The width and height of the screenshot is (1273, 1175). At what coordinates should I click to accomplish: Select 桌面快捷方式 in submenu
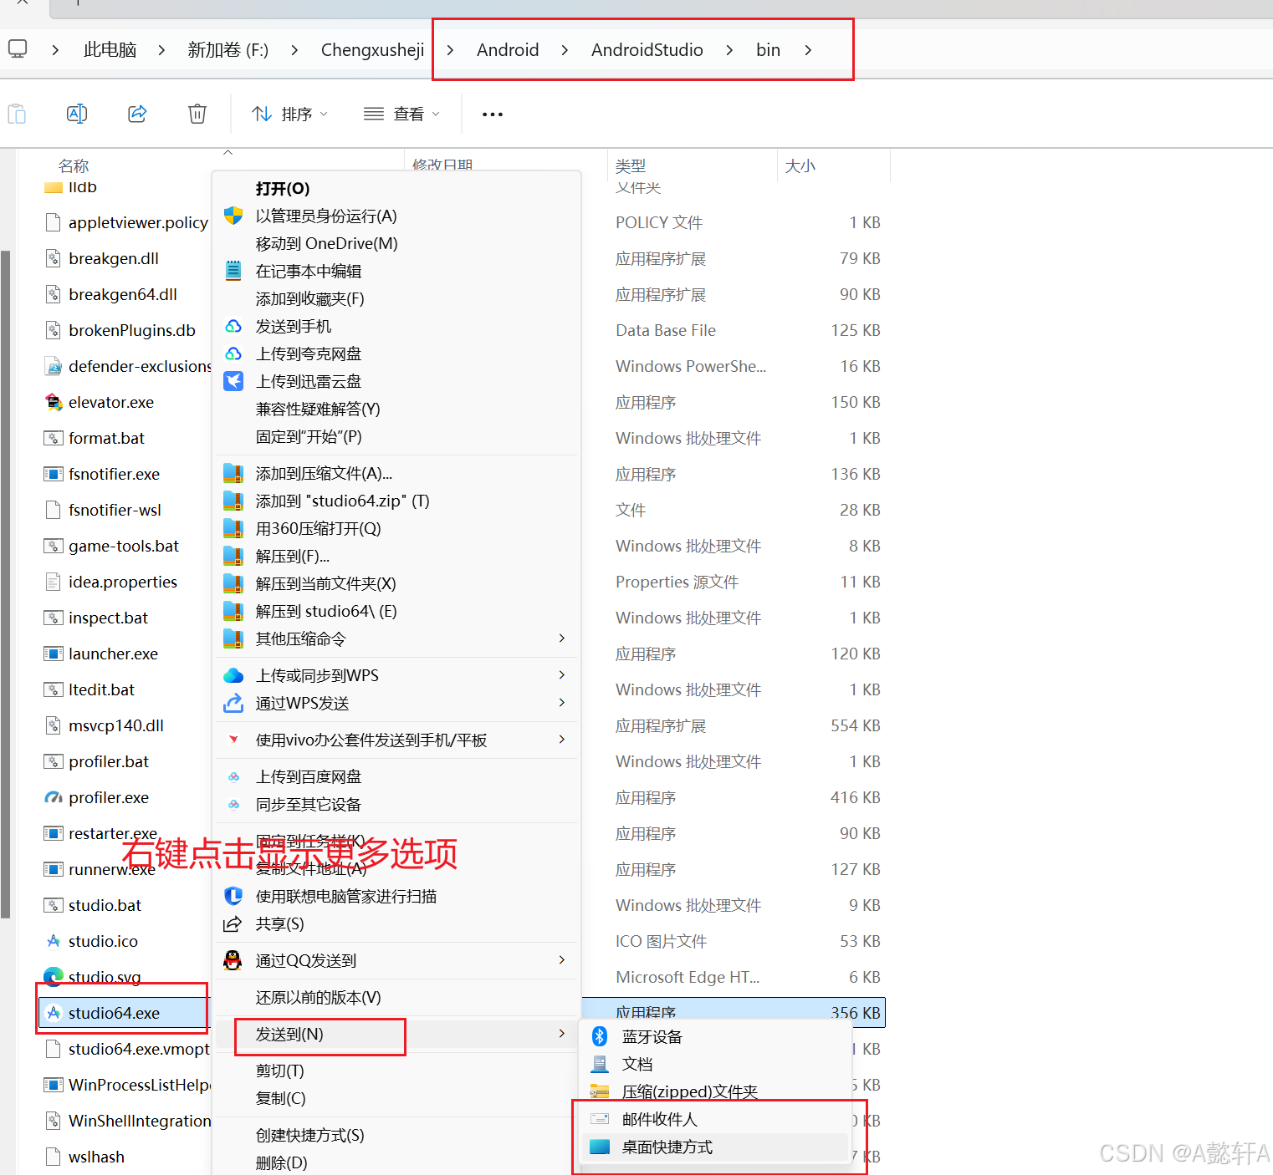click(716, 1147)
